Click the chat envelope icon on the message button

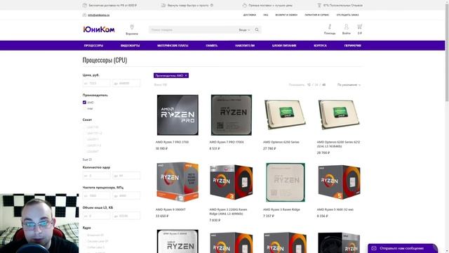pyautogui.click(x=374, y=248)
